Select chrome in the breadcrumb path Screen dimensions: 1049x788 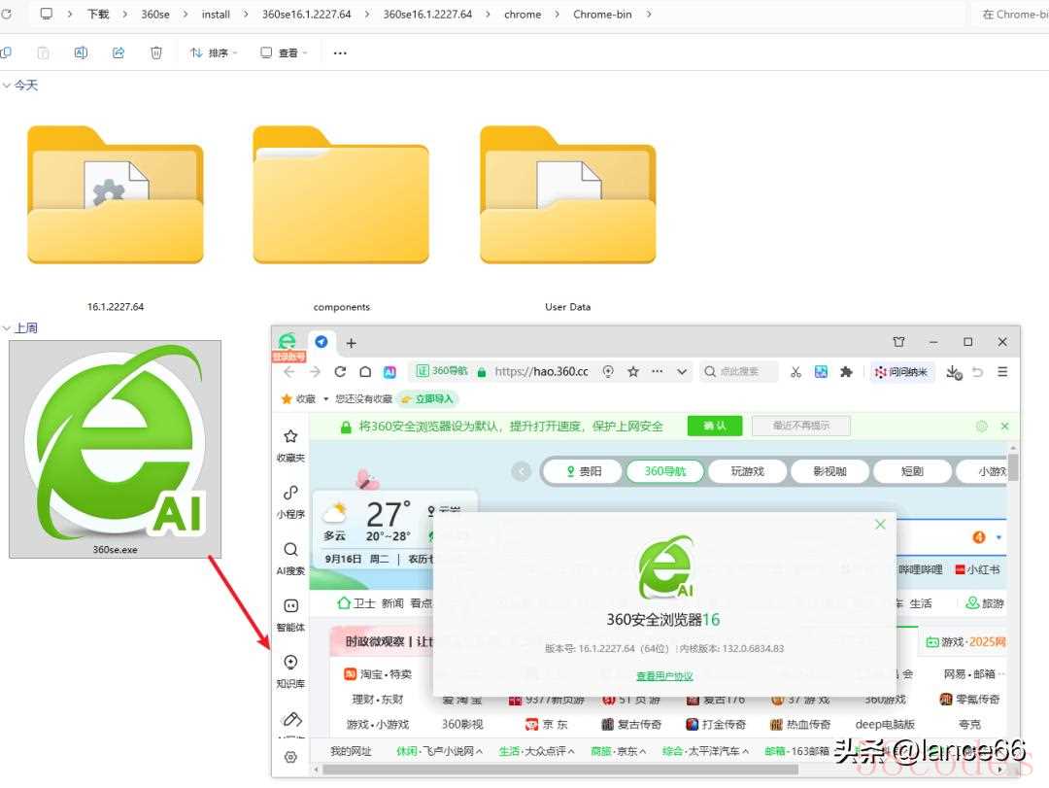pos(523,14)
